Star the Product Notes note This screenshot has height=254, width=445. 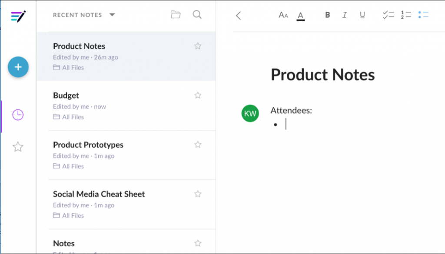coord(198,46)
